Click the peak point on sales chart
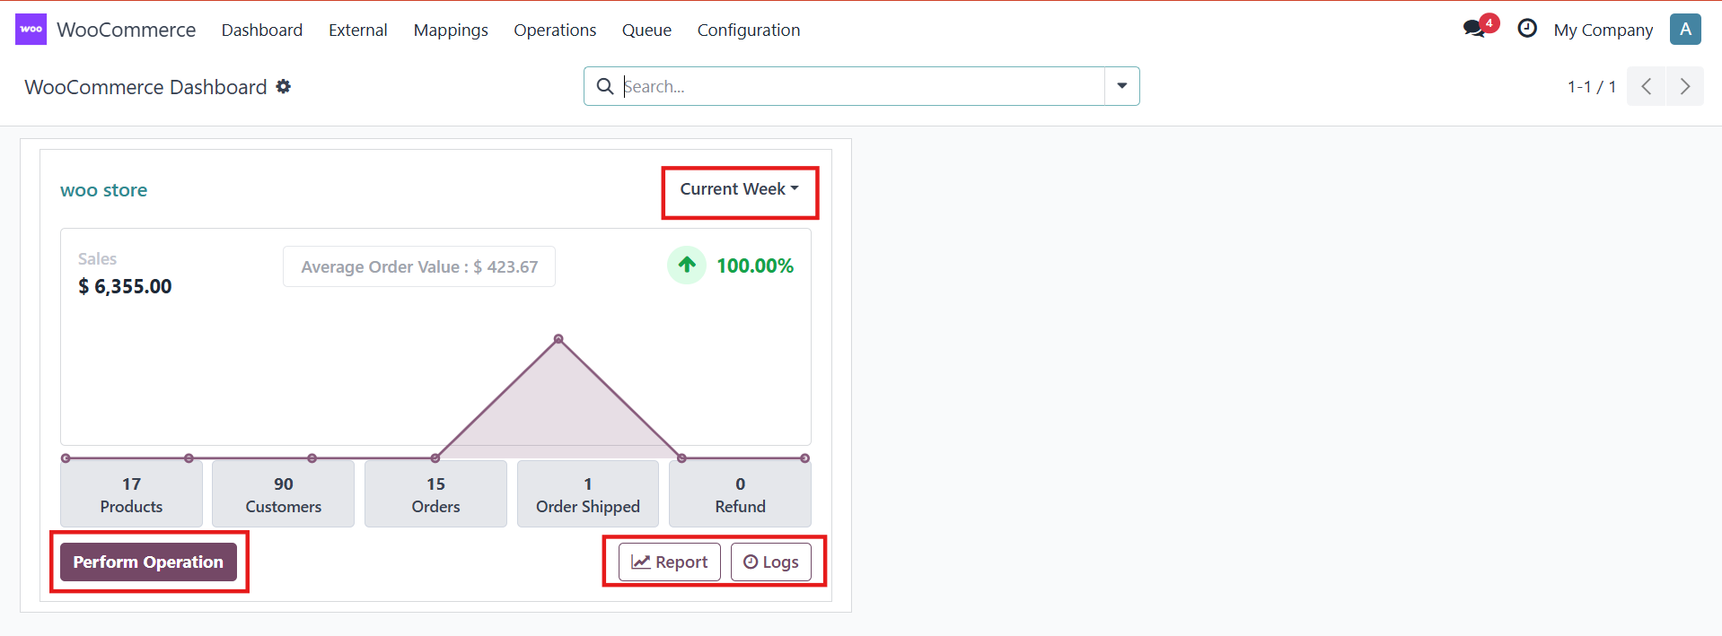1722x636 pixels. 558,339
